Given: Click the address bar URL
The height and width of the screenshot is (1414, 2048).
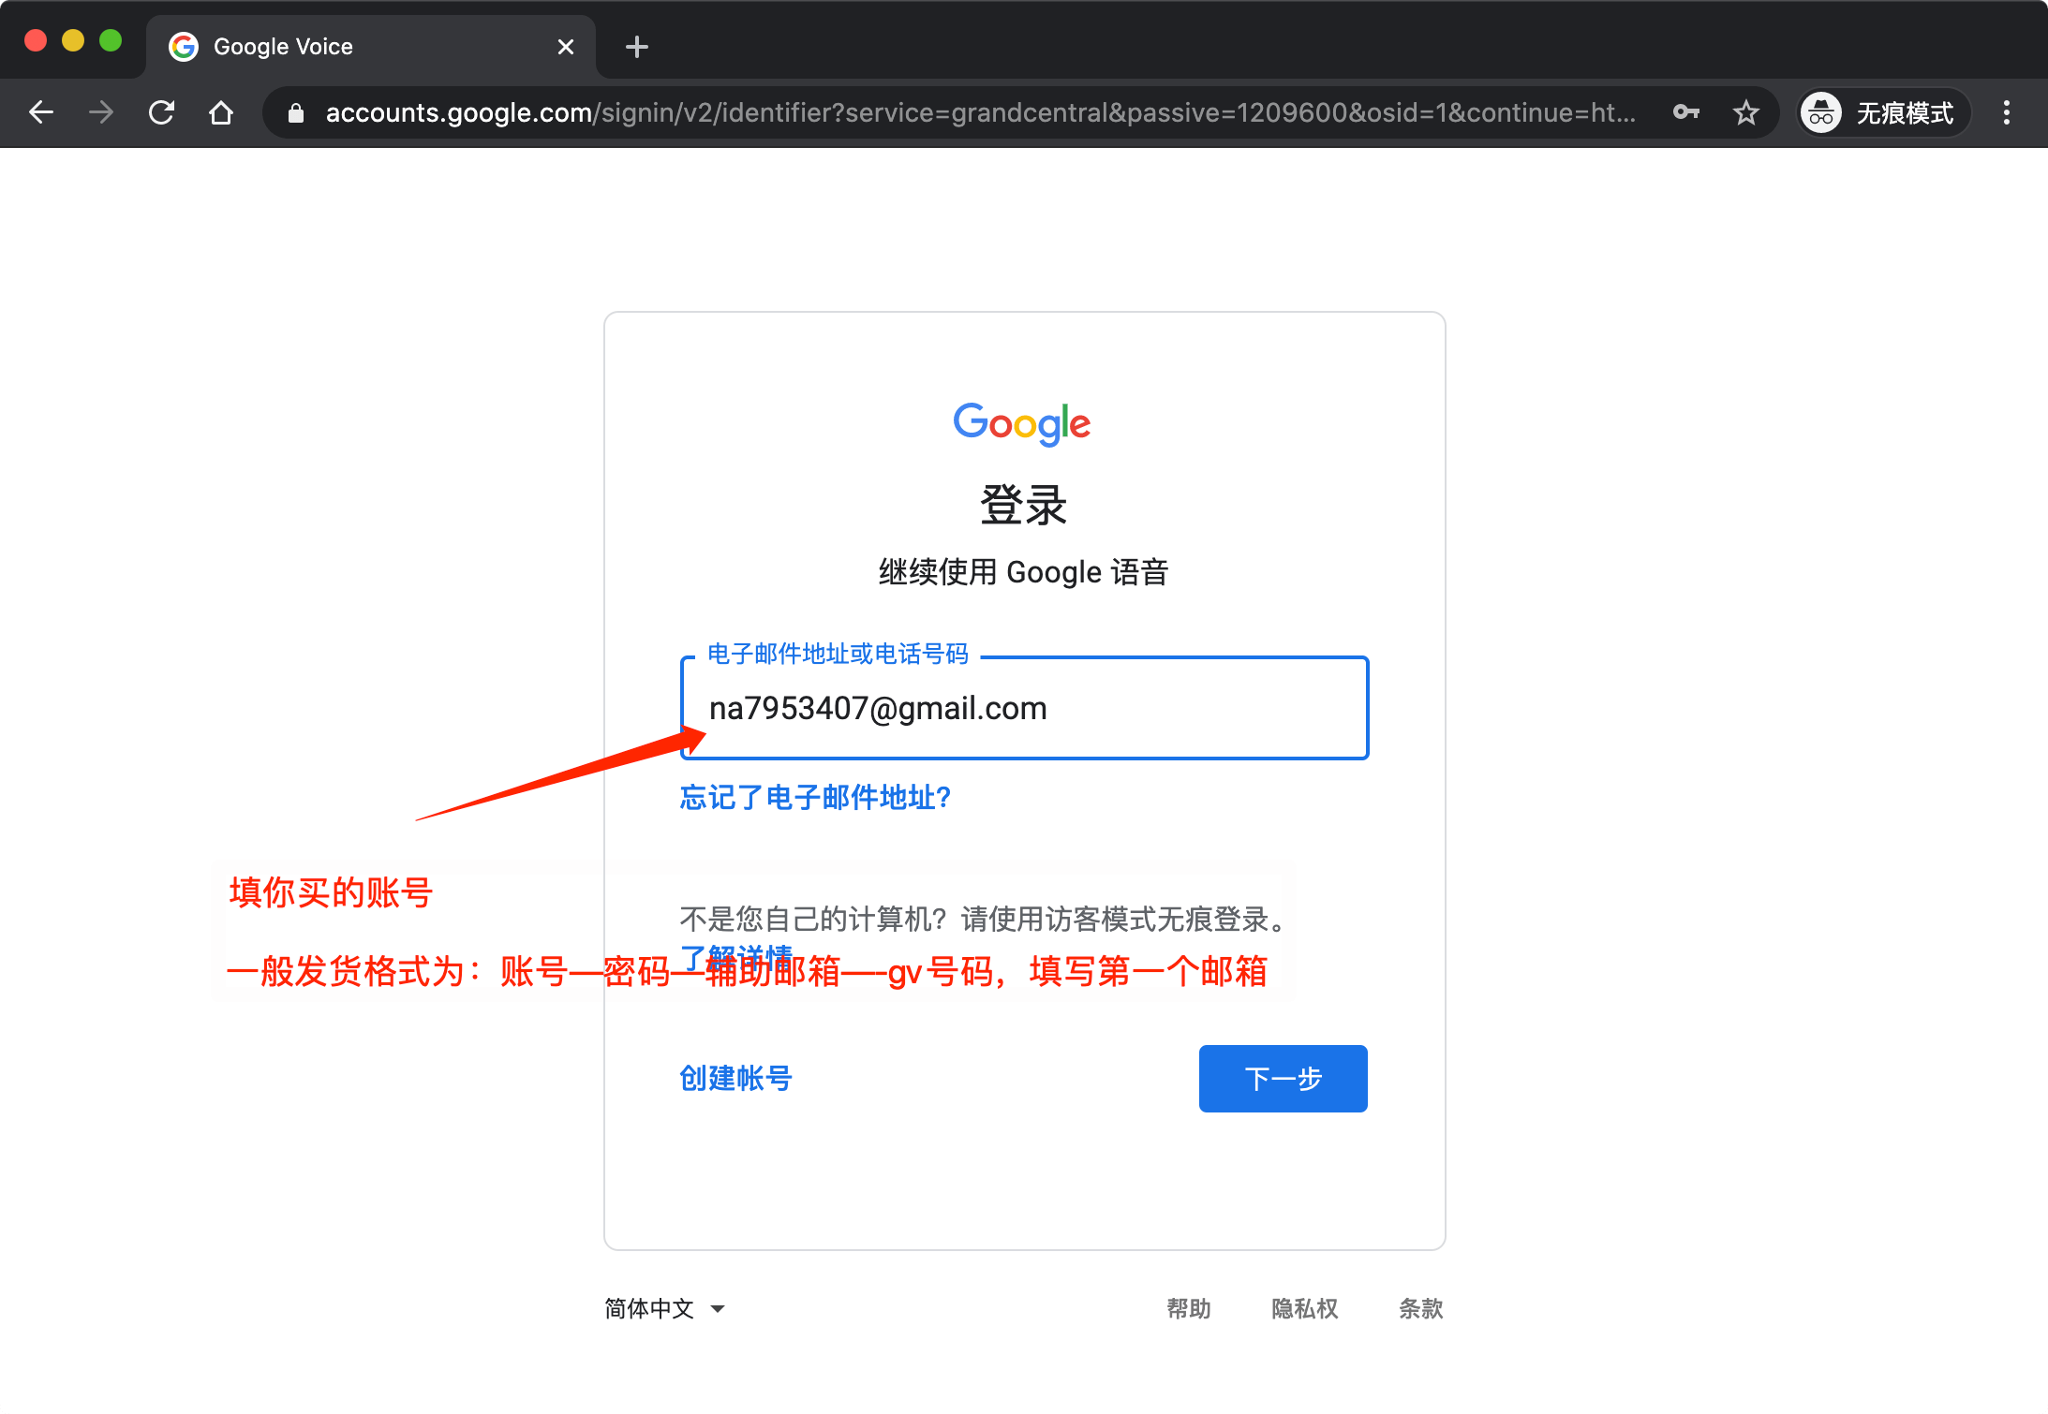Looking at the screenshot, I should coord(980,112).
